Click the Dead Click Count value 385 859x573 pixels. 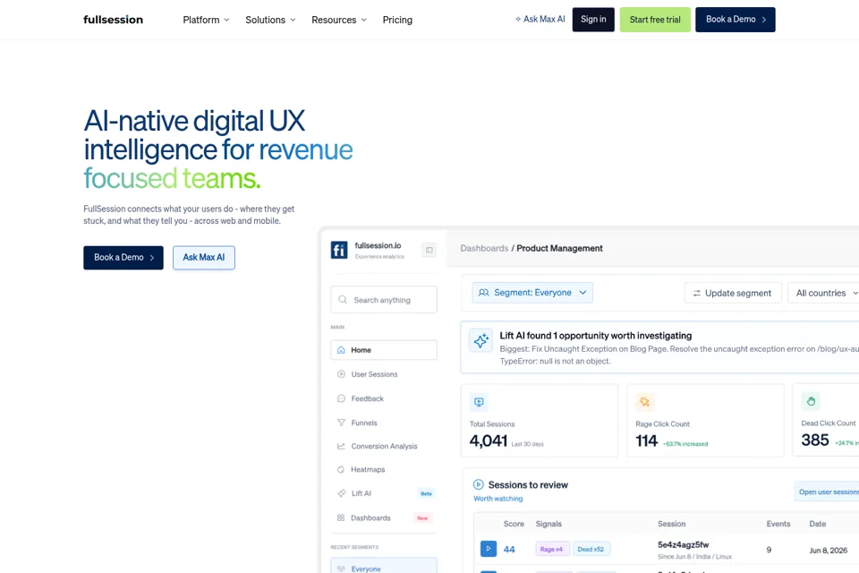815,440
